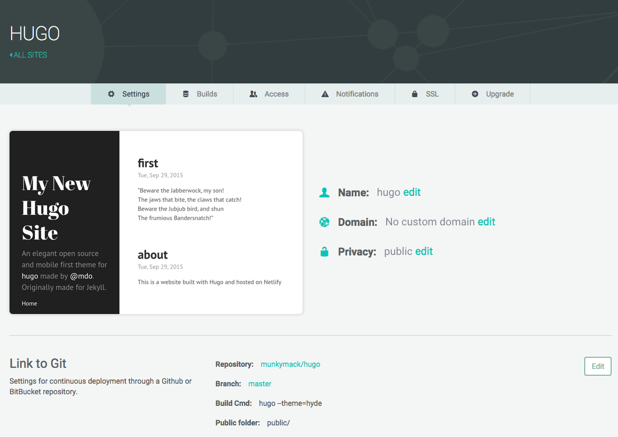The image size is (618, 437).
Task: Click the globe icon next to Domain
Action: [x=324, y=222]
